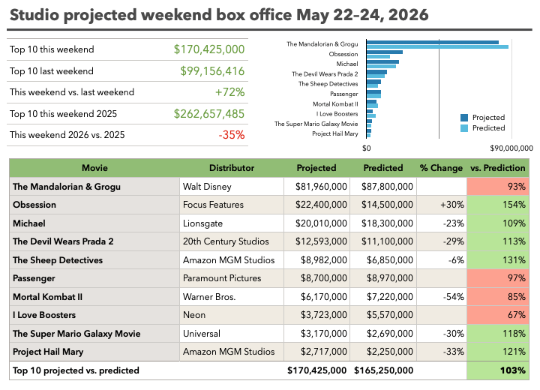Screen dimensions: 540x390
Task: Select 'The Devil Wears Prada 2' table cell
Action: [x=94, y=241]
